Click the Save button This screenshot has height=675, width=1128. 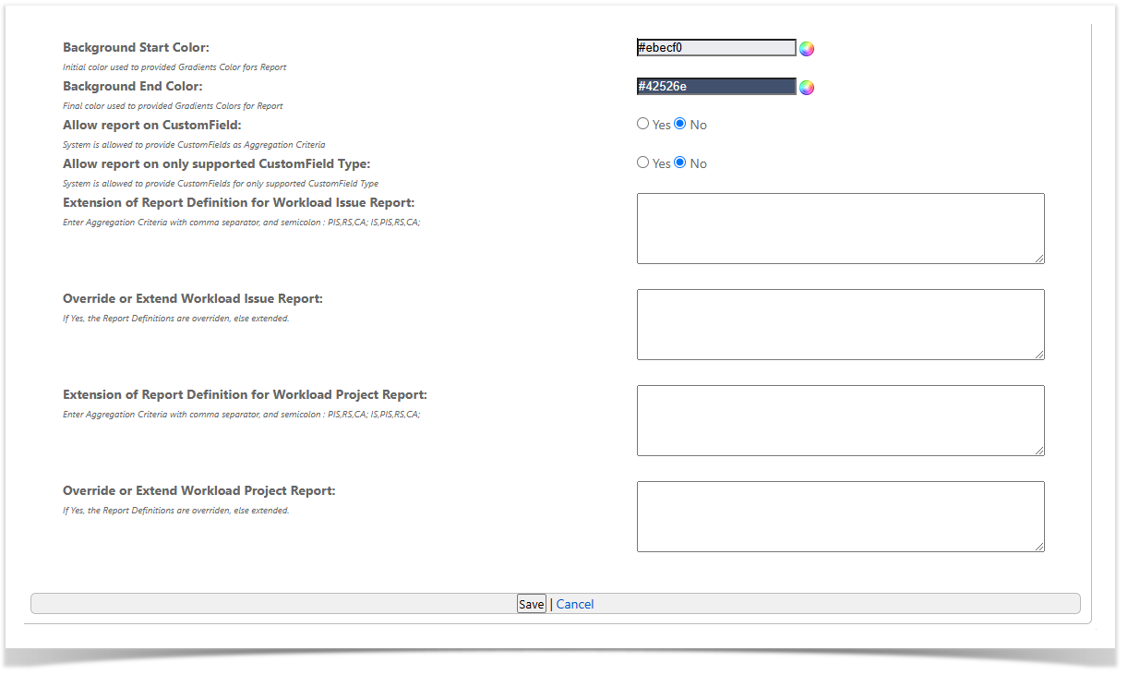pos(531,604)
